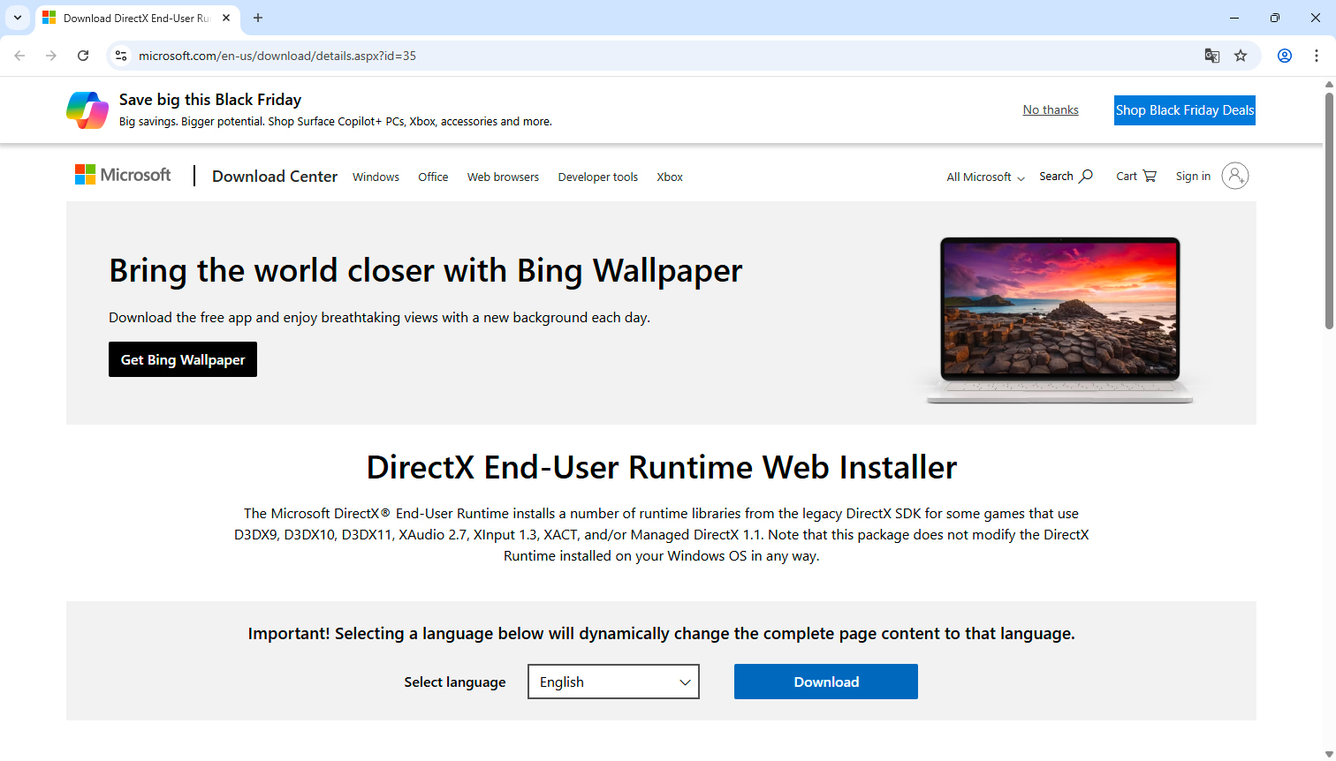Bookmark this page with the star icon
This screenshot has width=1336, height=761.
[x=1241, y=56]
